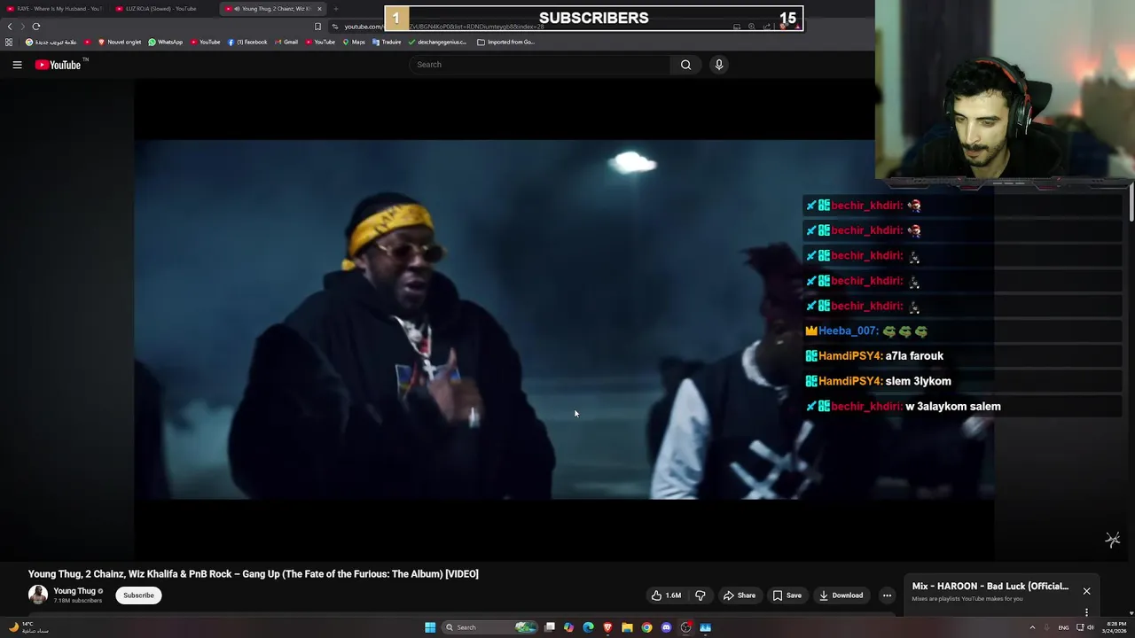1135x638 pixels.
Task: Open the Photos app taskbar icon
Action: point(706,627)
